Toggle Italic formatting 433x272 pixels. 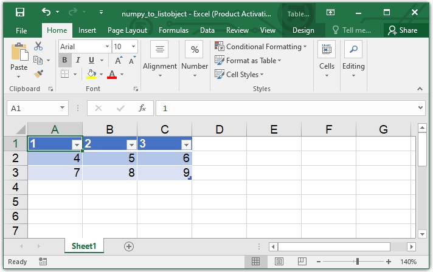pyautogui.click(x=78, y=60)
